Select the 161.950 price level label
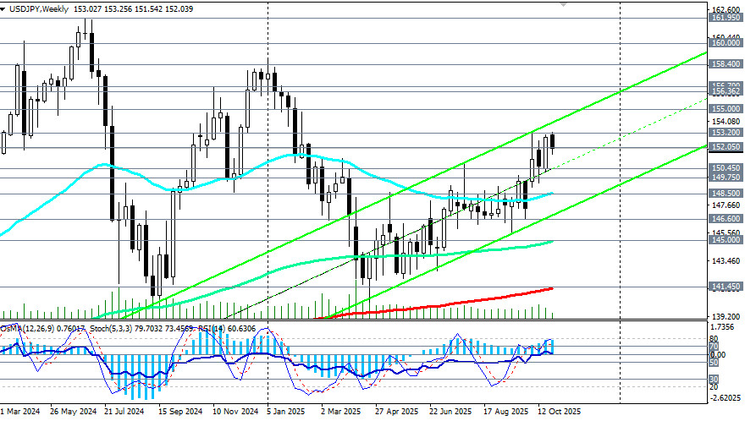Image resolution: width=745 pixels, height=421 pixels. (725, 18)
